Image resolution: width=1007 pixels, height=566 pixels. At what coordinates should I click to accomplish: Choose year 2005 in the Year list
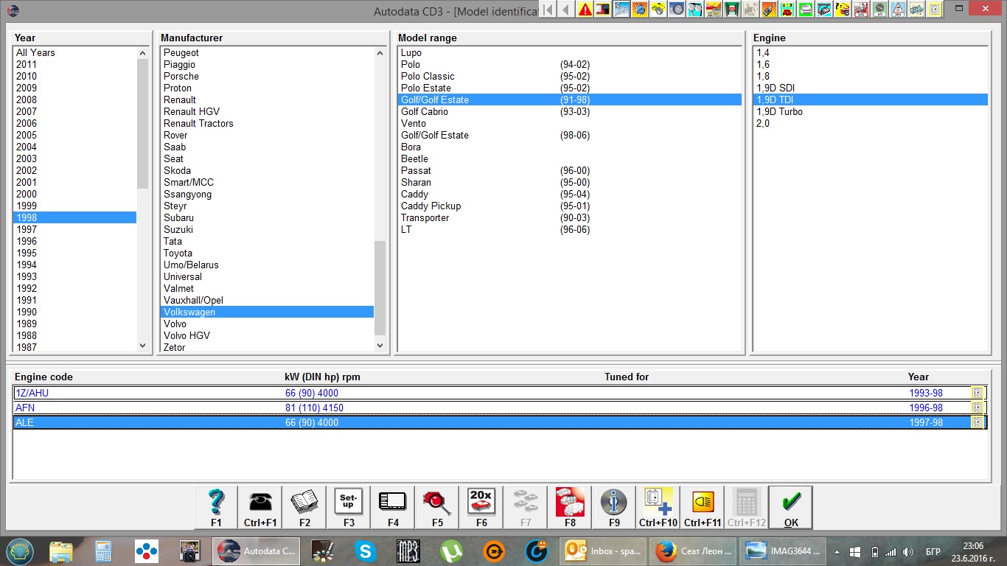point(27,135)
